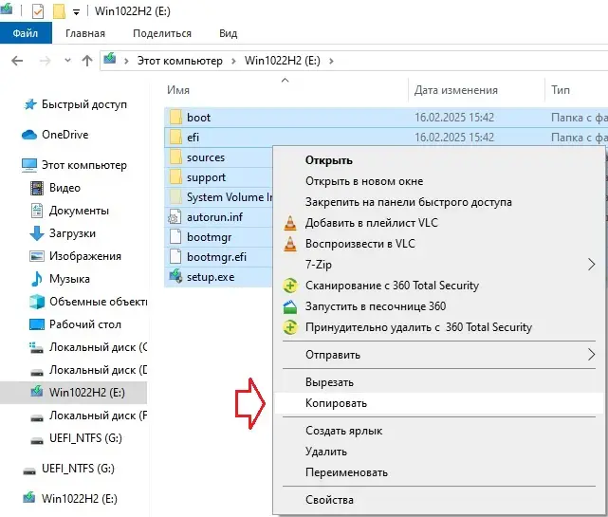Click the autorun.inf file icon
The height and width of the screenshot is (517, 608).
[175, 217]
